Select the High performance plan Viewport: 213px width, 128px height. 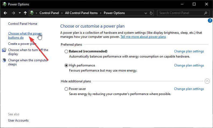pyautogui.click(x=66, y=66)
